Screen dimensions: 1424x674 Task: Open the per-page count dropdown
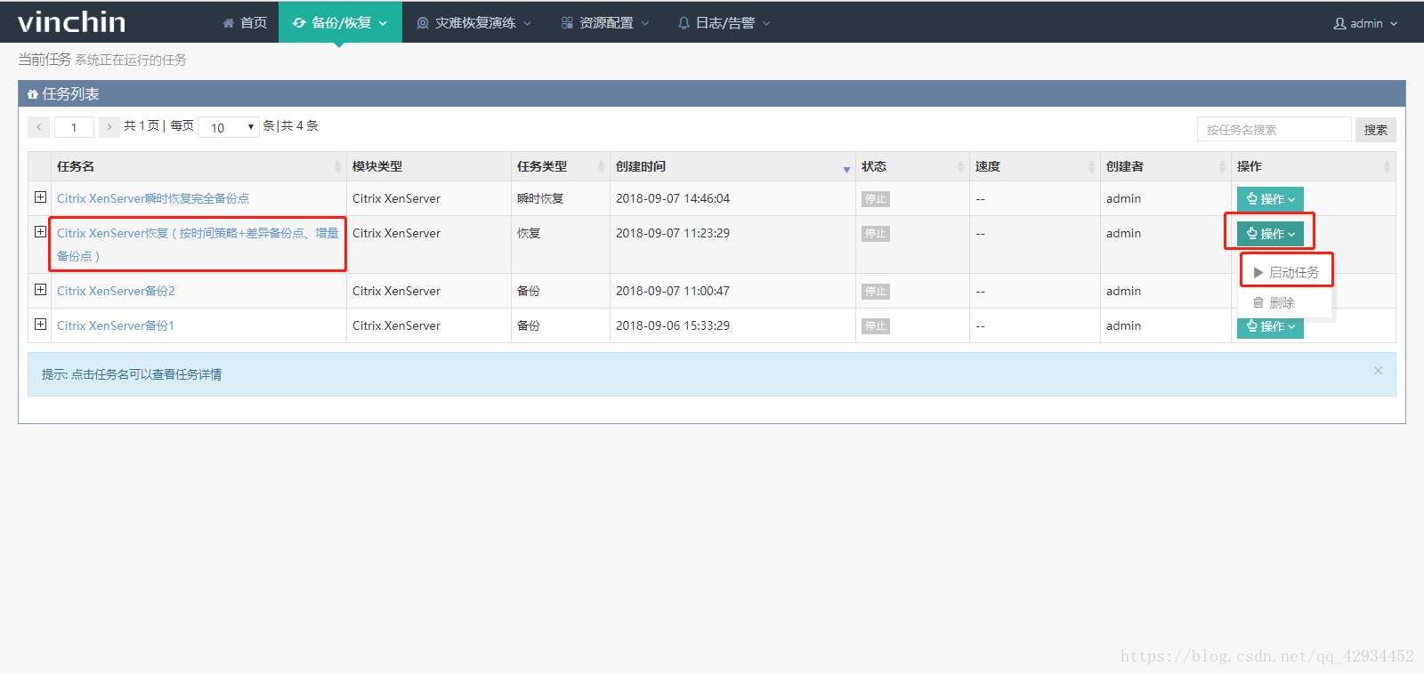click(x=228, y=127)
